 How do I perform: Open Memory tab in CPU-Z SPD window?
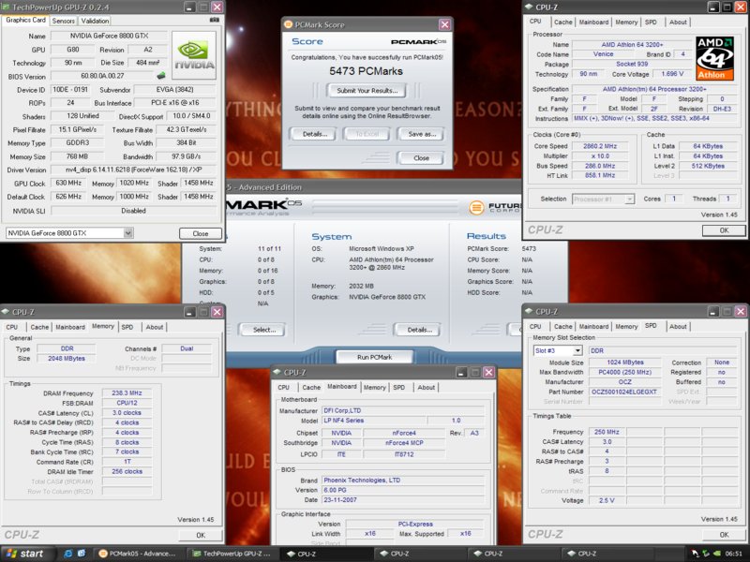coord(626,326)
